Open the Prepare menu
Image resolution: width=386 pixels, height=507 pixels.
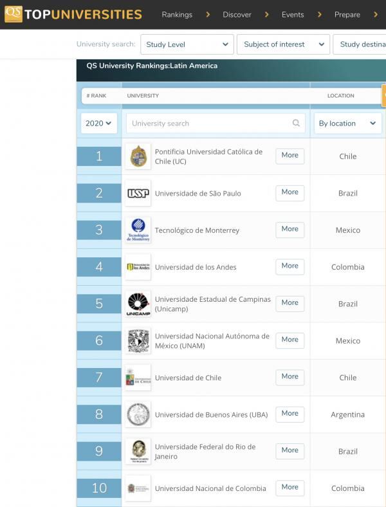[x=347, y=15]
